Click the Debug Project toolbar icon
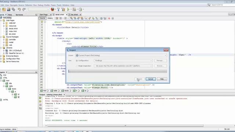Screen dimensions: 235x132 coord(74,10)
